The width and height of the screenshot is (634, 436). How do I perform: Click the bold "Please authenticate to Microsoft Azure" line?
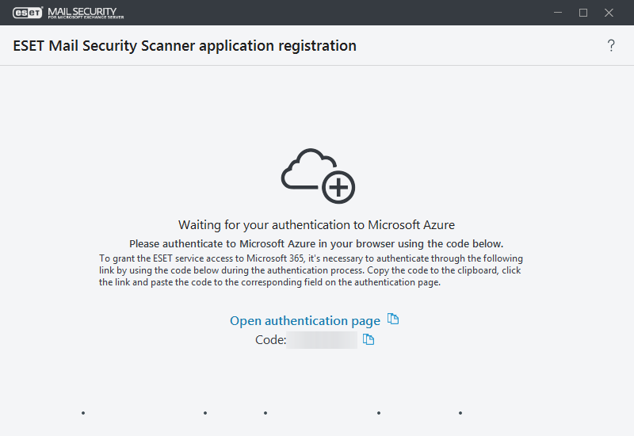coord(316,243)
